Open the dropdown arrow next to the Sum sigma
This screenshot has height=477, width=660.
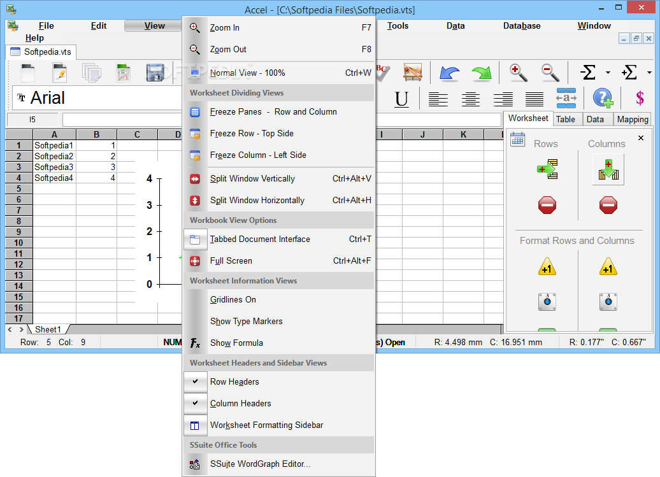[x=608, y=73]
